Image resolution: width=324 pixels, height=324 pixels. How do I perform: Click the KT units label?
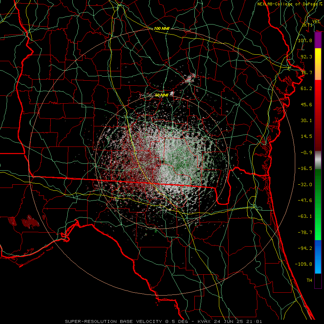[x=307, y=25]
